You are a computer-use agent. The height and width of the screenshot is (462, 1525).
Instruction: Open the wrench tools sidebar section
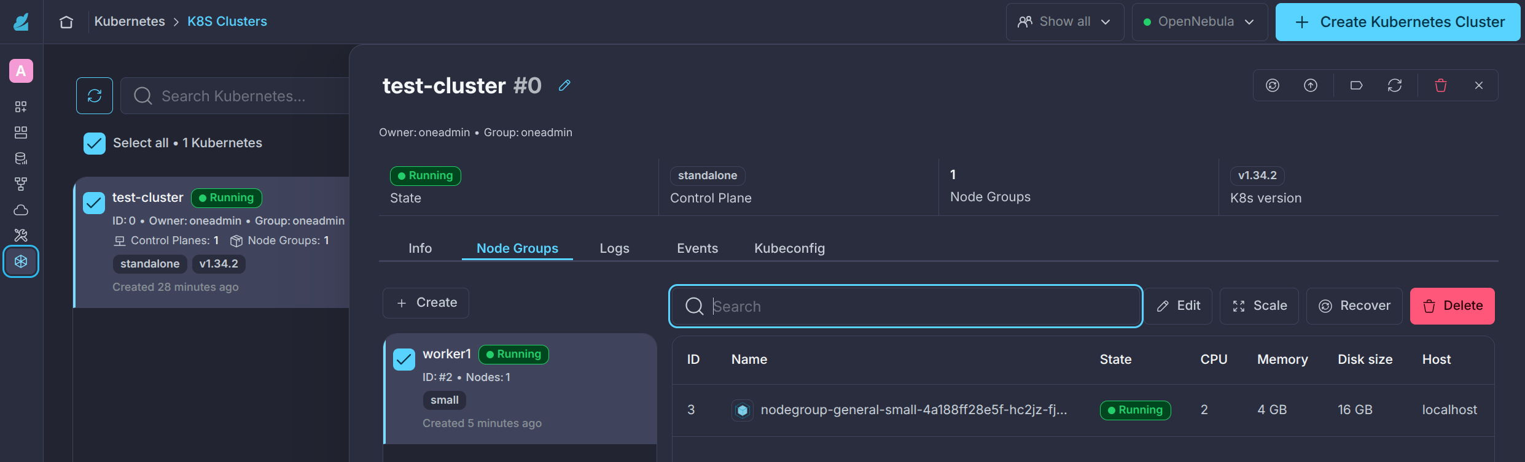tap(21, 236)
